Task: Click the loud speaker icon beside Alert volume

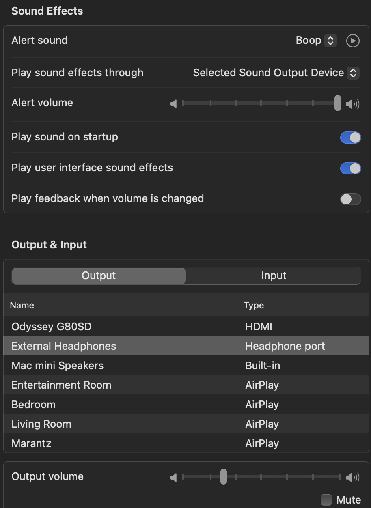Action: [352, 104]
